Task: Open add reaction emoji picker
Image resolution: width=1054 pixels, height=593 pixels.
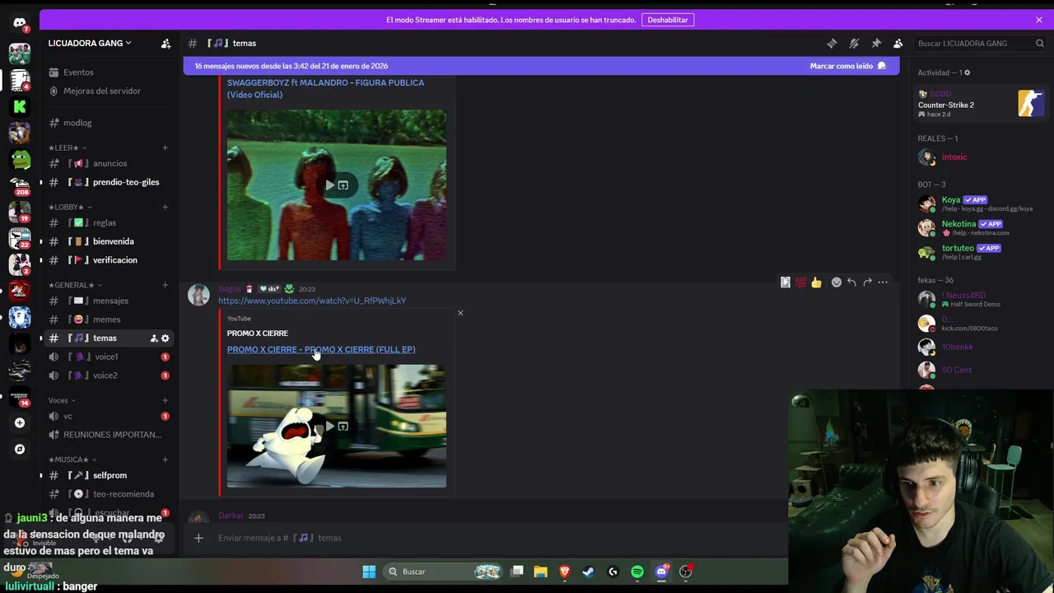Action: pos(836,282)
